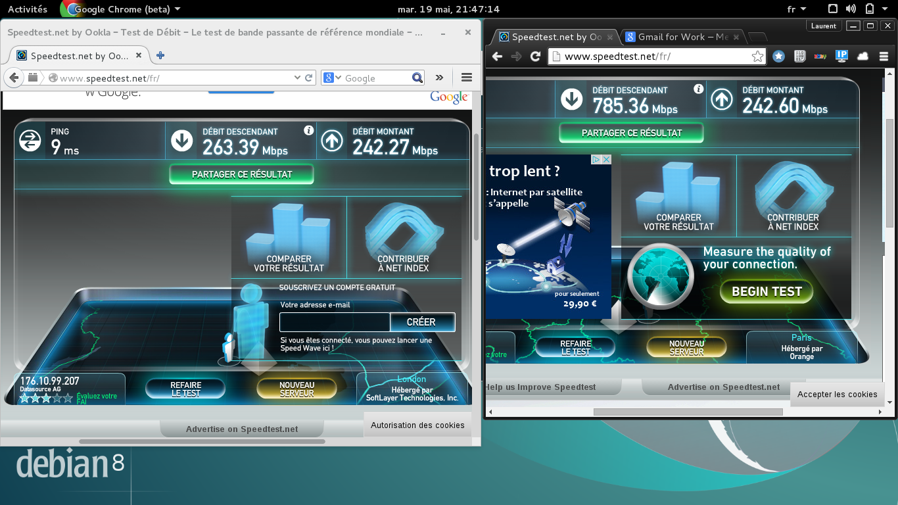Click the search magnifier in left browser
Screen dimensions: 898x505
coord(417,78)
